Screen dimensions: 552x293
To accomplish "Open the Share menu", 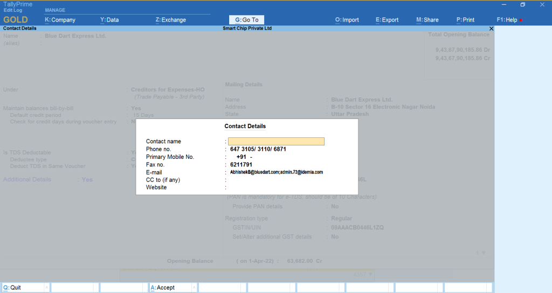I will [427, 20].
